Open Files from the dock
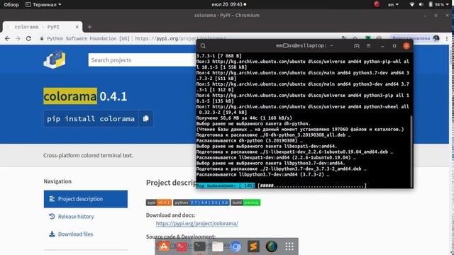454x255 pixels. click(x=218, y=246)
